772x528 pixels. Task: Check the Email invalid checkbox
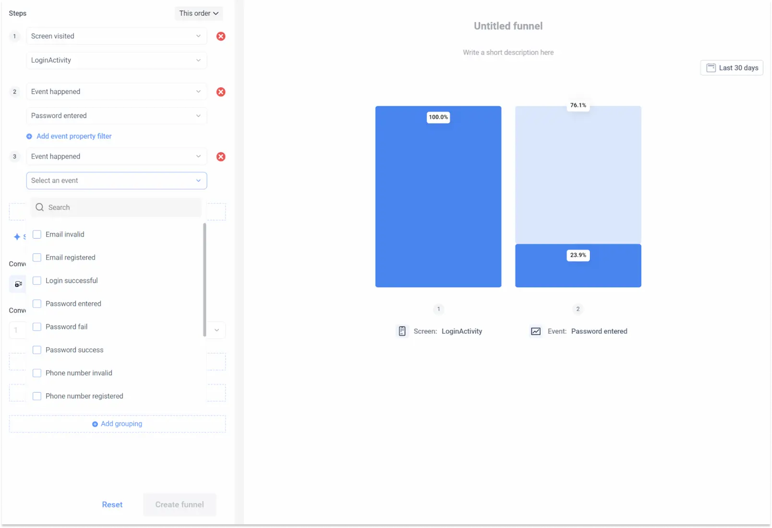(37, 234)
